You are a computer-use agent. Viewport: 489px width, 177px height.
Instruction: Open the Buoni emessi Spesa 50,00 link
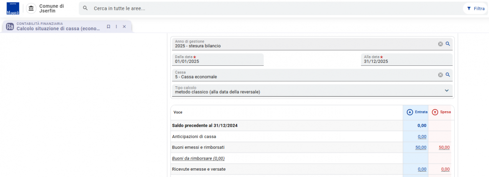(444, 147)
